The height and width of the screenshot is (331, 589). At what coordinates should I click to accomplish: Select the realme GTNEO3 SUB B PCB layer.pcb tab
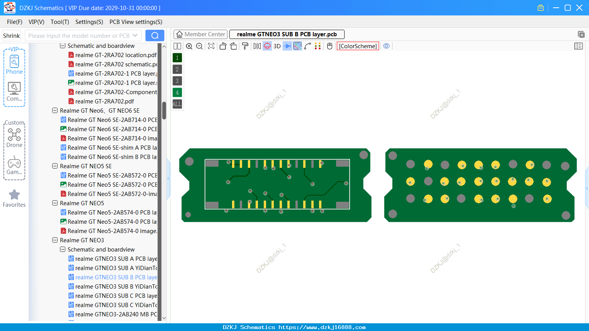287,34
